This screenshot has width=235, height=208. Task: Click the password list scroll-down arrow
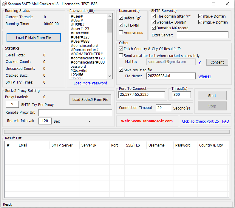109,76
